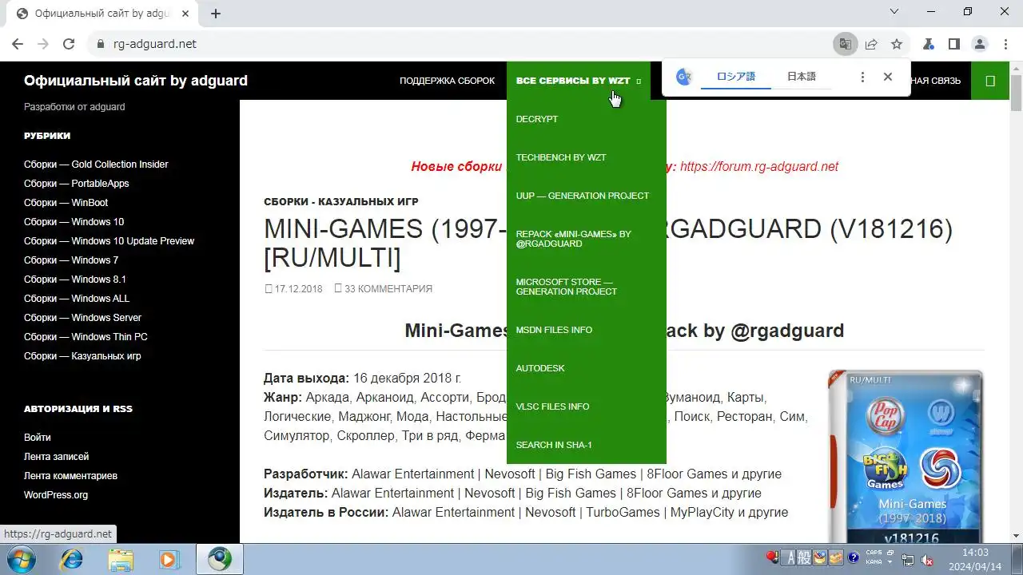The height and width of the screenshot is (575, 1023).
Task: Open Windows Explorer from taskbar
Action: click(121, 559)
